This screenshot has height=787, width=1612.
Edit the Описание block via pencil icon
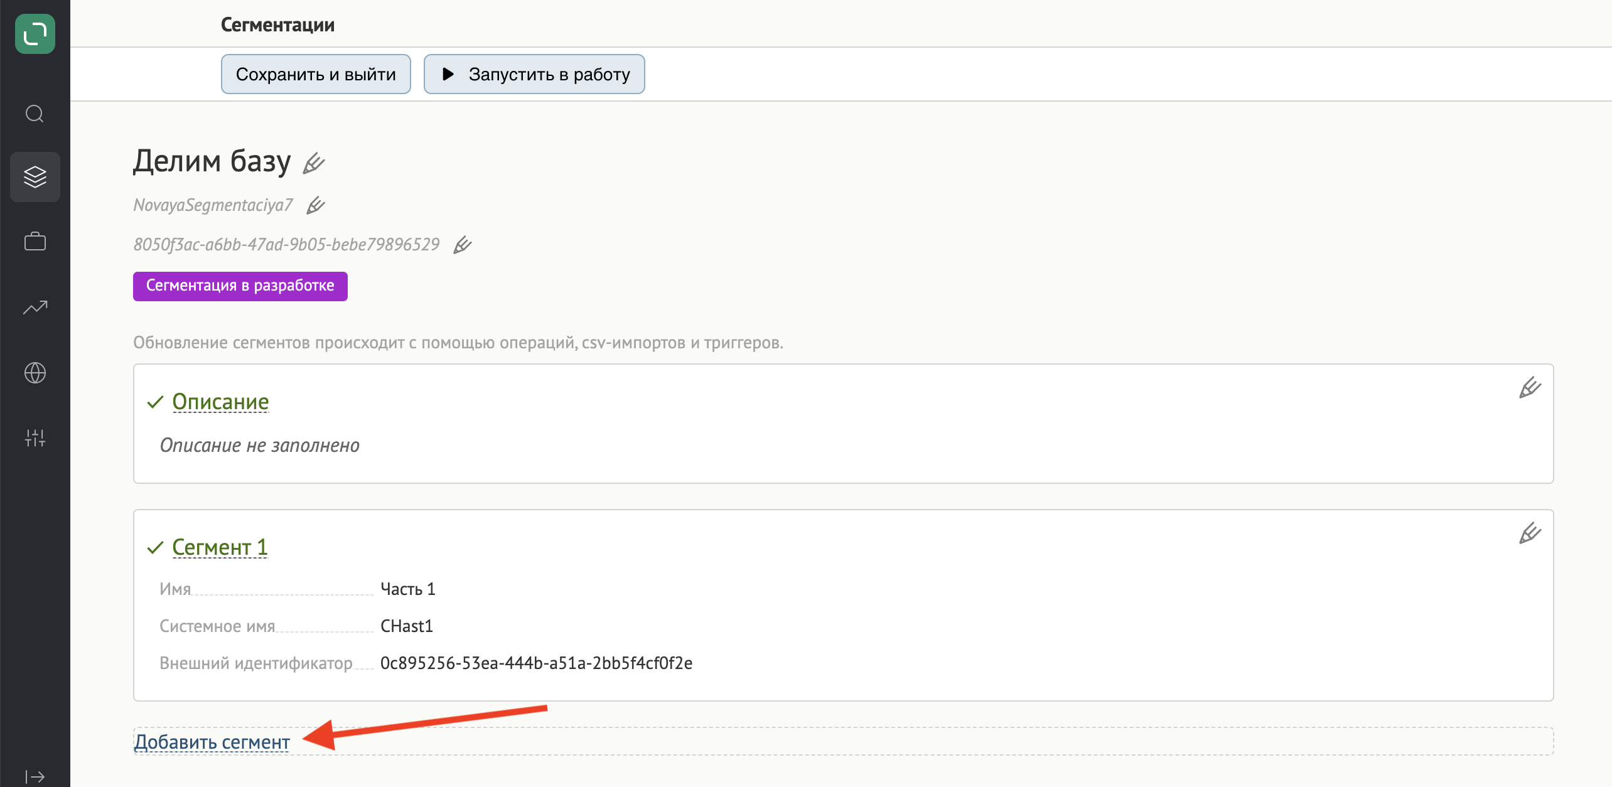click(x=1530, y=387)
